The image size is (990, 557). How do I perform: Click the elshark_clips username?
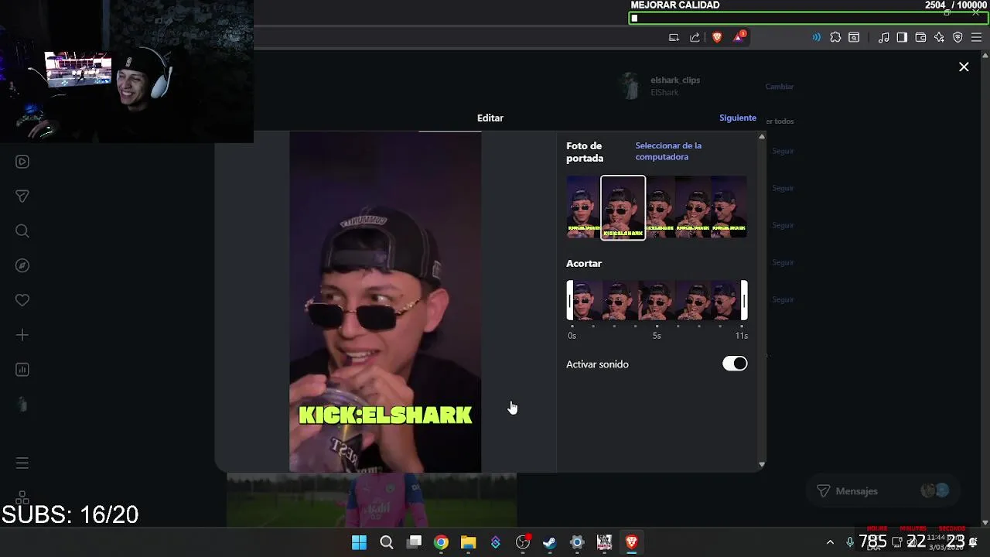675,80
